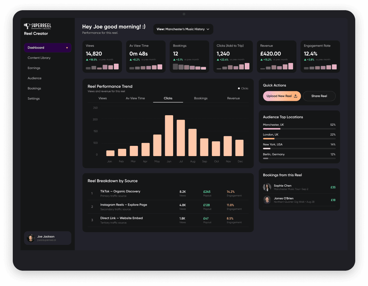368x286 pixels.
Task: Click the Audience Top Locations heading
Action: pyautogui.click(x=283, y=117)
